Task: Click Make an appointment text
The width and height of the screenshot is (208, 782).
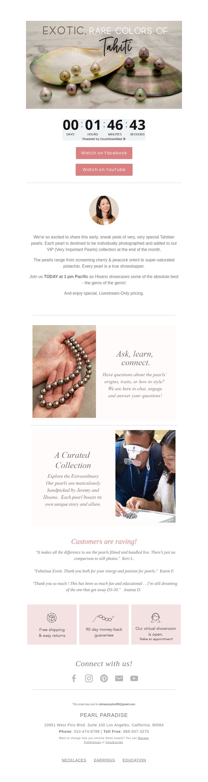Action: pos(156,639)
